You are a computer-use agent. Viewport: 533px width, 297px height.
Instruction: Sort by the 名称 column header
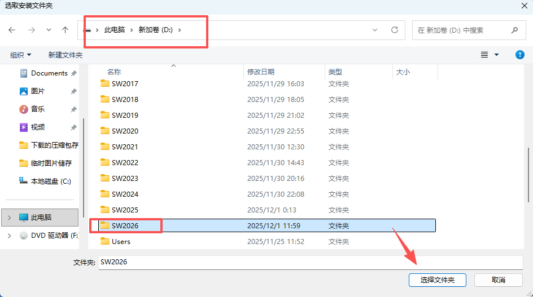(114, 72)
